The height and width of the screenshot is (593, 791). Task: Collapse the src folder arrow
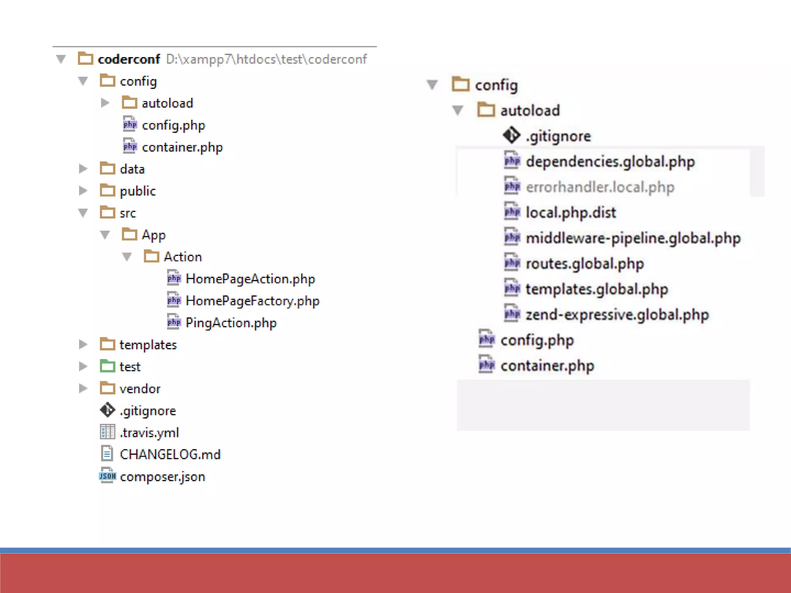pyautogui.click(x=83, y=213)
